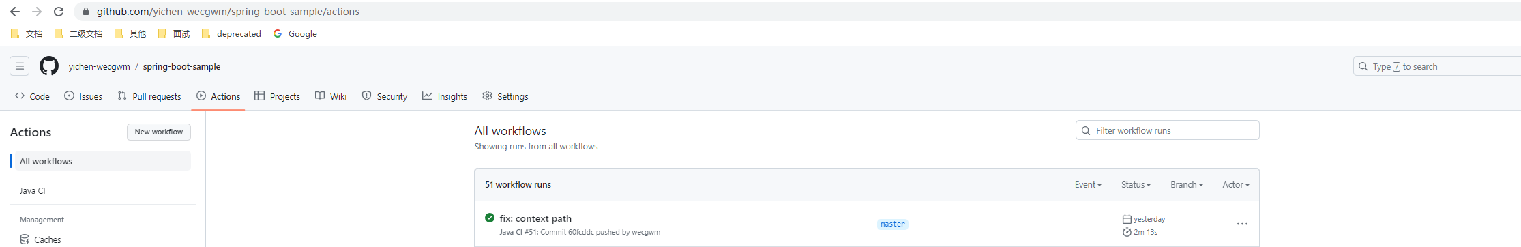The width and height of the screenshot is (1521, 247).
Task: Open the deprecated bookmarks folder
Action: point(231,33)
